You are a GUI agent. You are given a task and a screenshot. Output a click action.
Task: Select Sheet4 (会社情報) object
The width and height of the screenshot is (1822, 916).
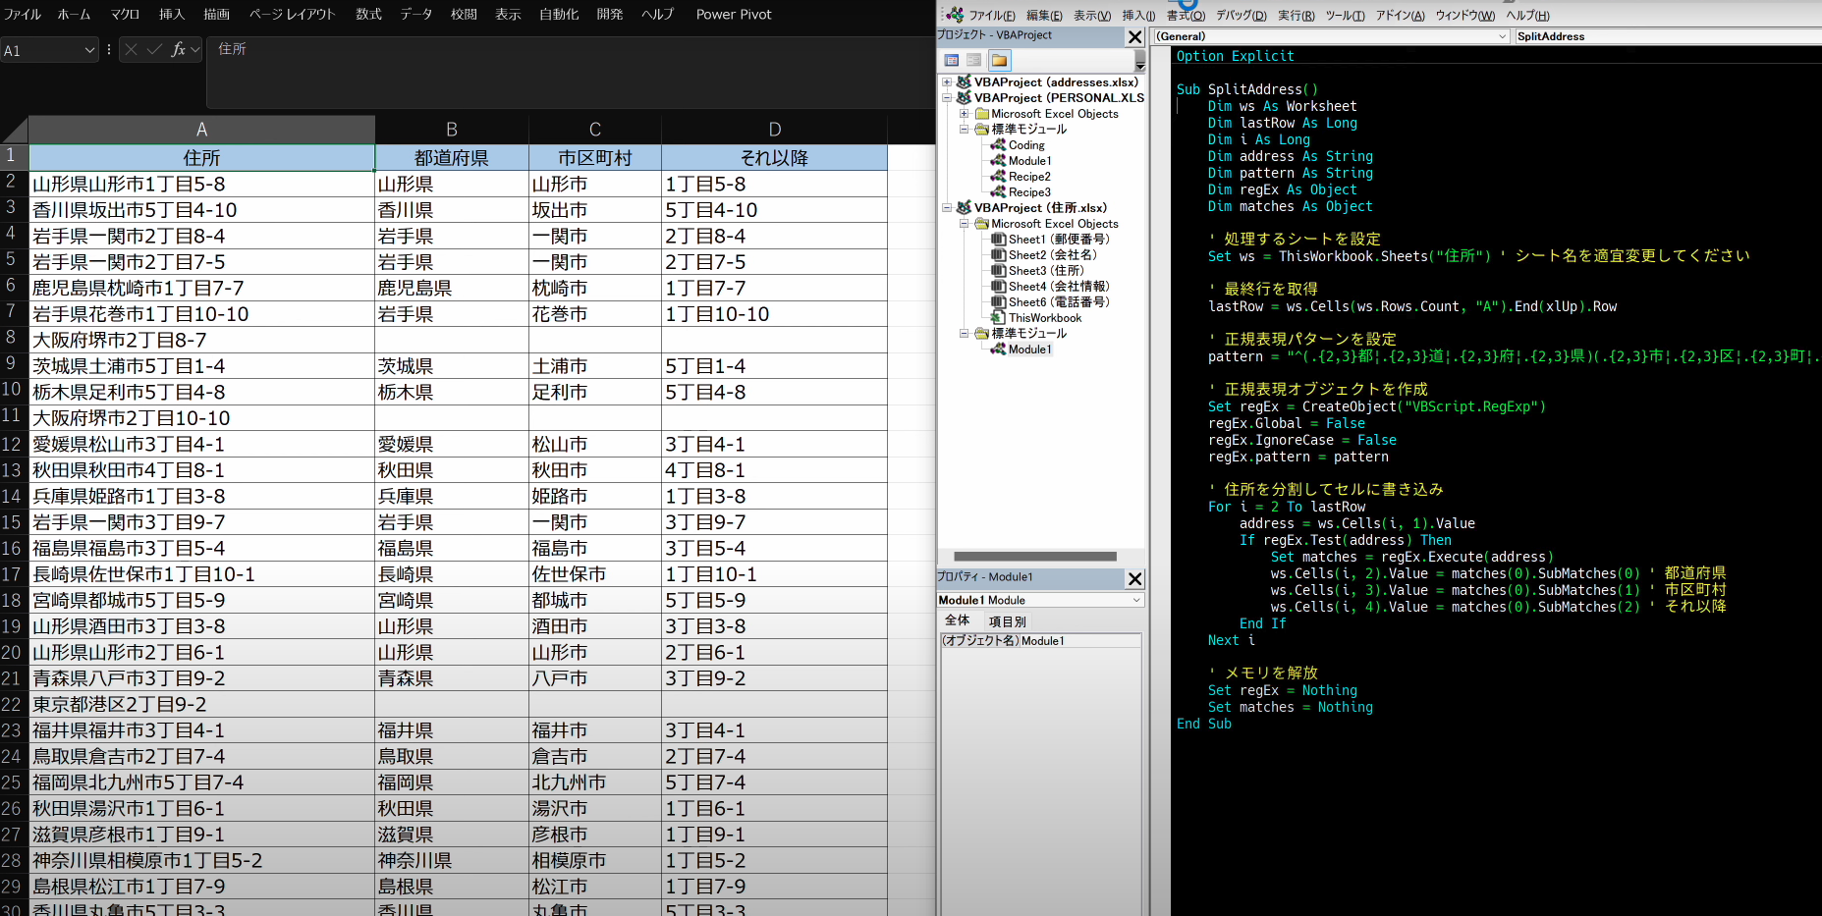1059,287
